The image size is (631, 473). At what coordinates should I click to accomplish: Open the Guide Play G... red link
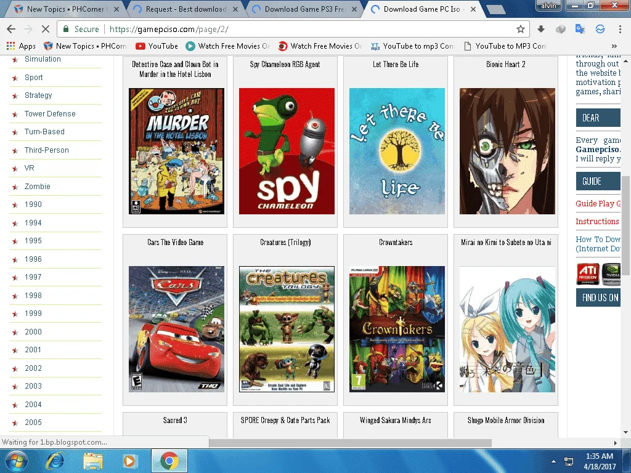pos(598,203)
